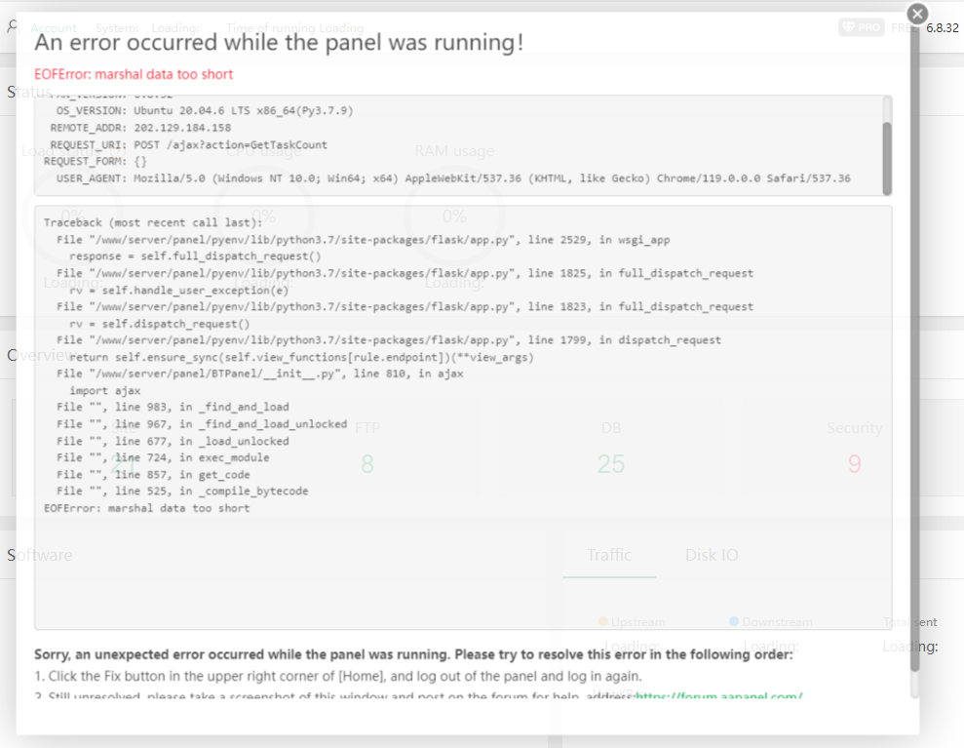964x748 pixels.
Task: Click the panel version number 6.8.32
Action: tap(943, 28)
